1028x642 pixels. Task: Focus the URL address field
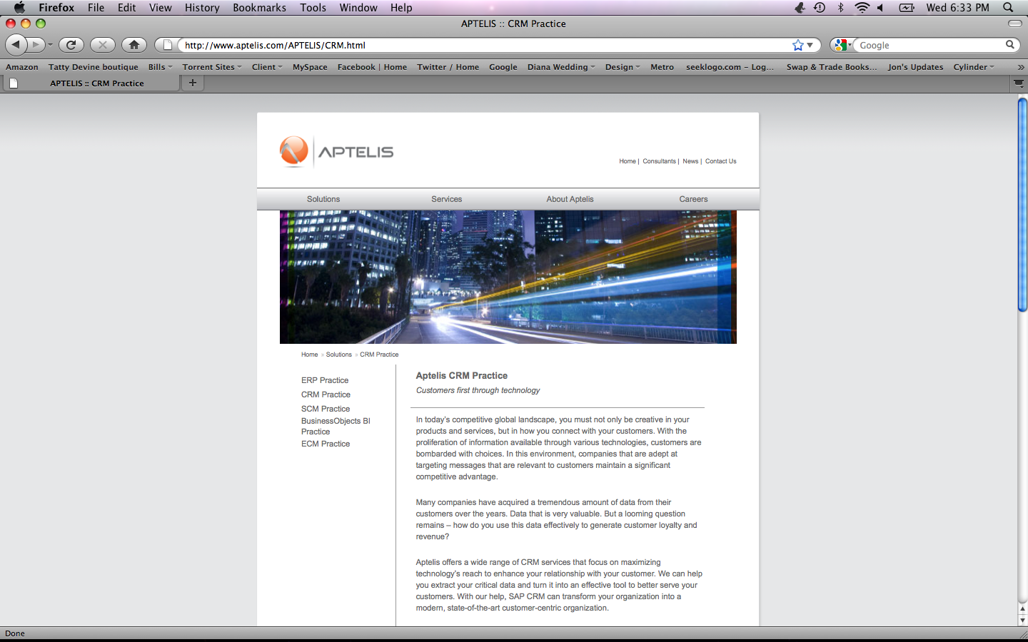tap(485, 45)
